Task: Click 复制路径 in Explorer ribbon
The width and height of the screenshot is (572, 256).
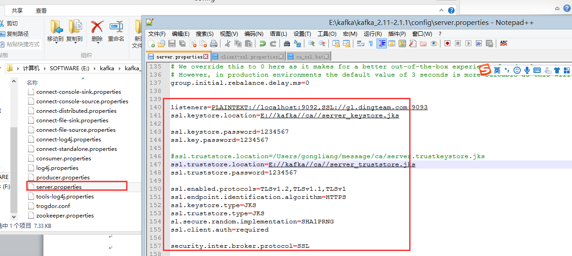Action: (15, 34)
